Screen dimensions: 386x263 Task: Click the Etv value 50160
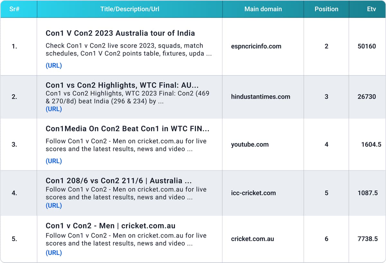(366, 46)
